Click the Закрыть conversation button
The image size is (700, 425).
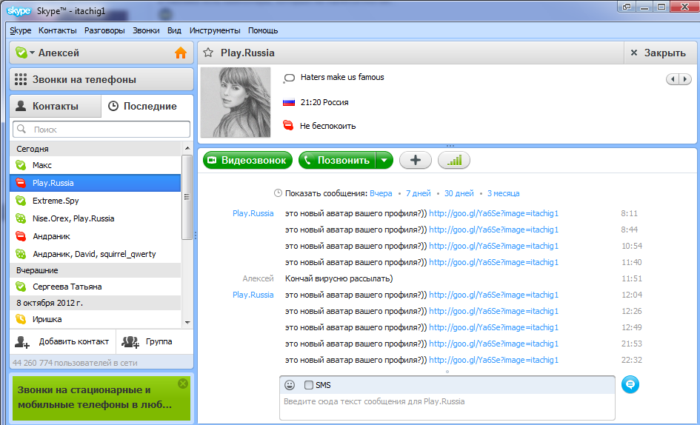pos(660,53)
